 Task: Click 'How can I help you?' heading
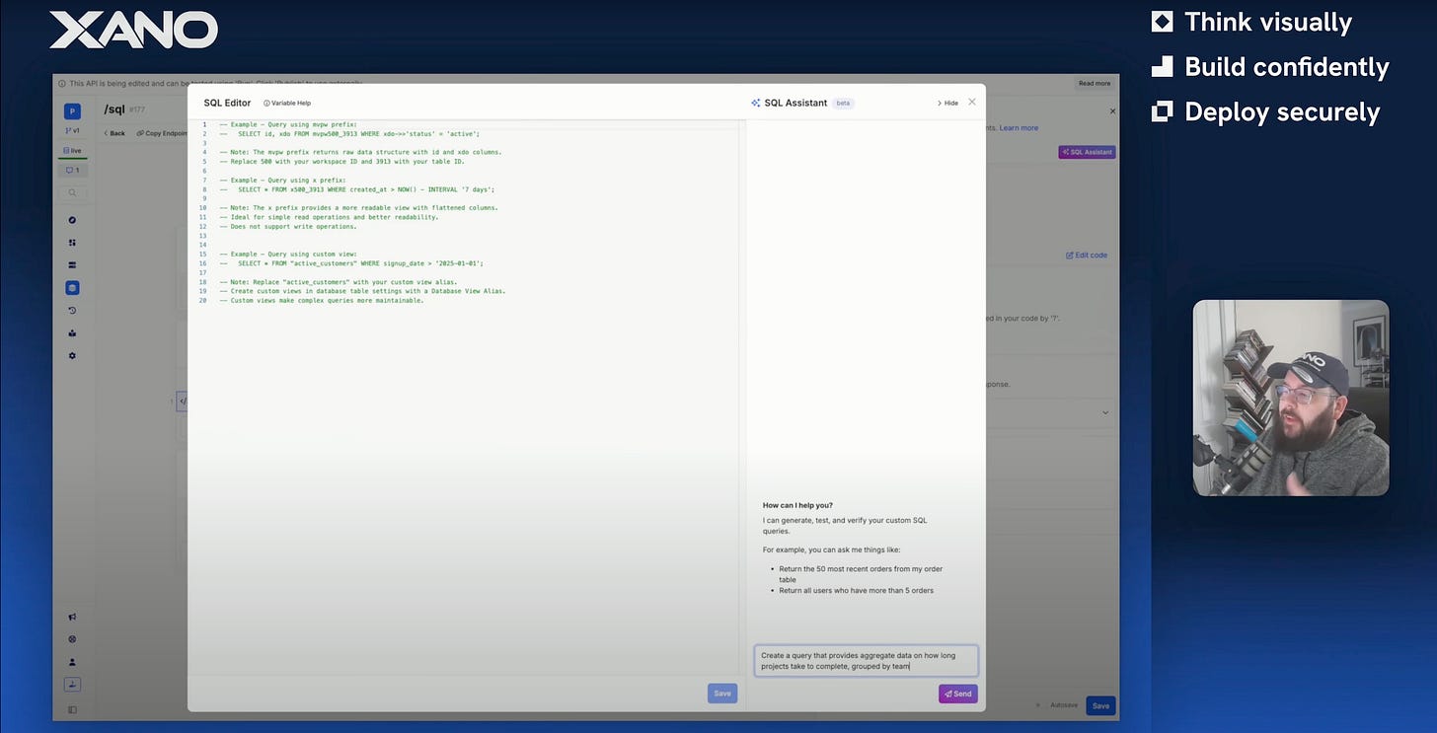(797, 505)
